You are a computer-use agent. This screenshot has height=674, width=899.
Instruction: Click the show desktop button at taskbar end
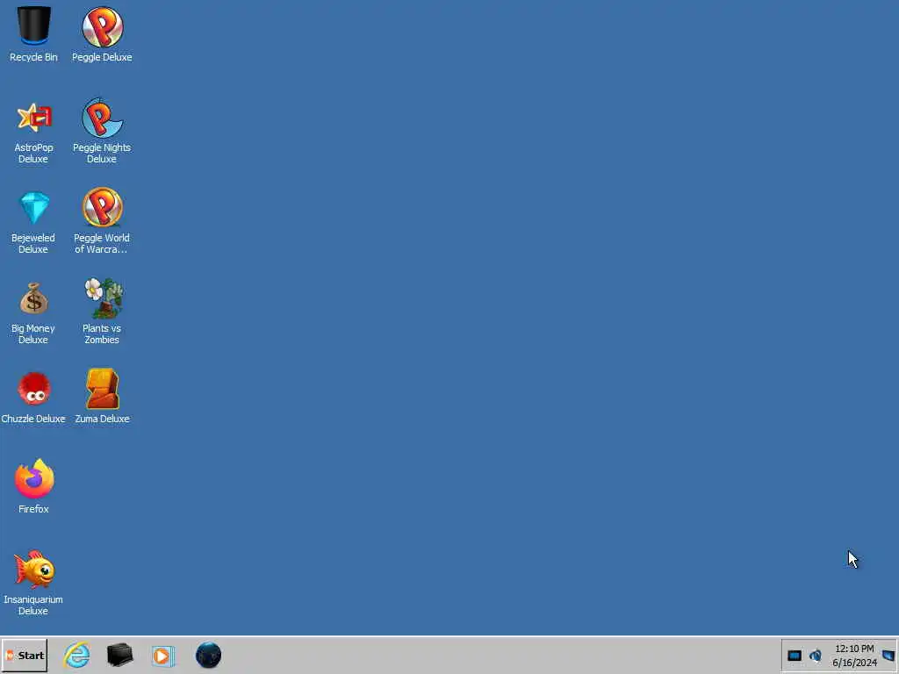coord(888,656)
